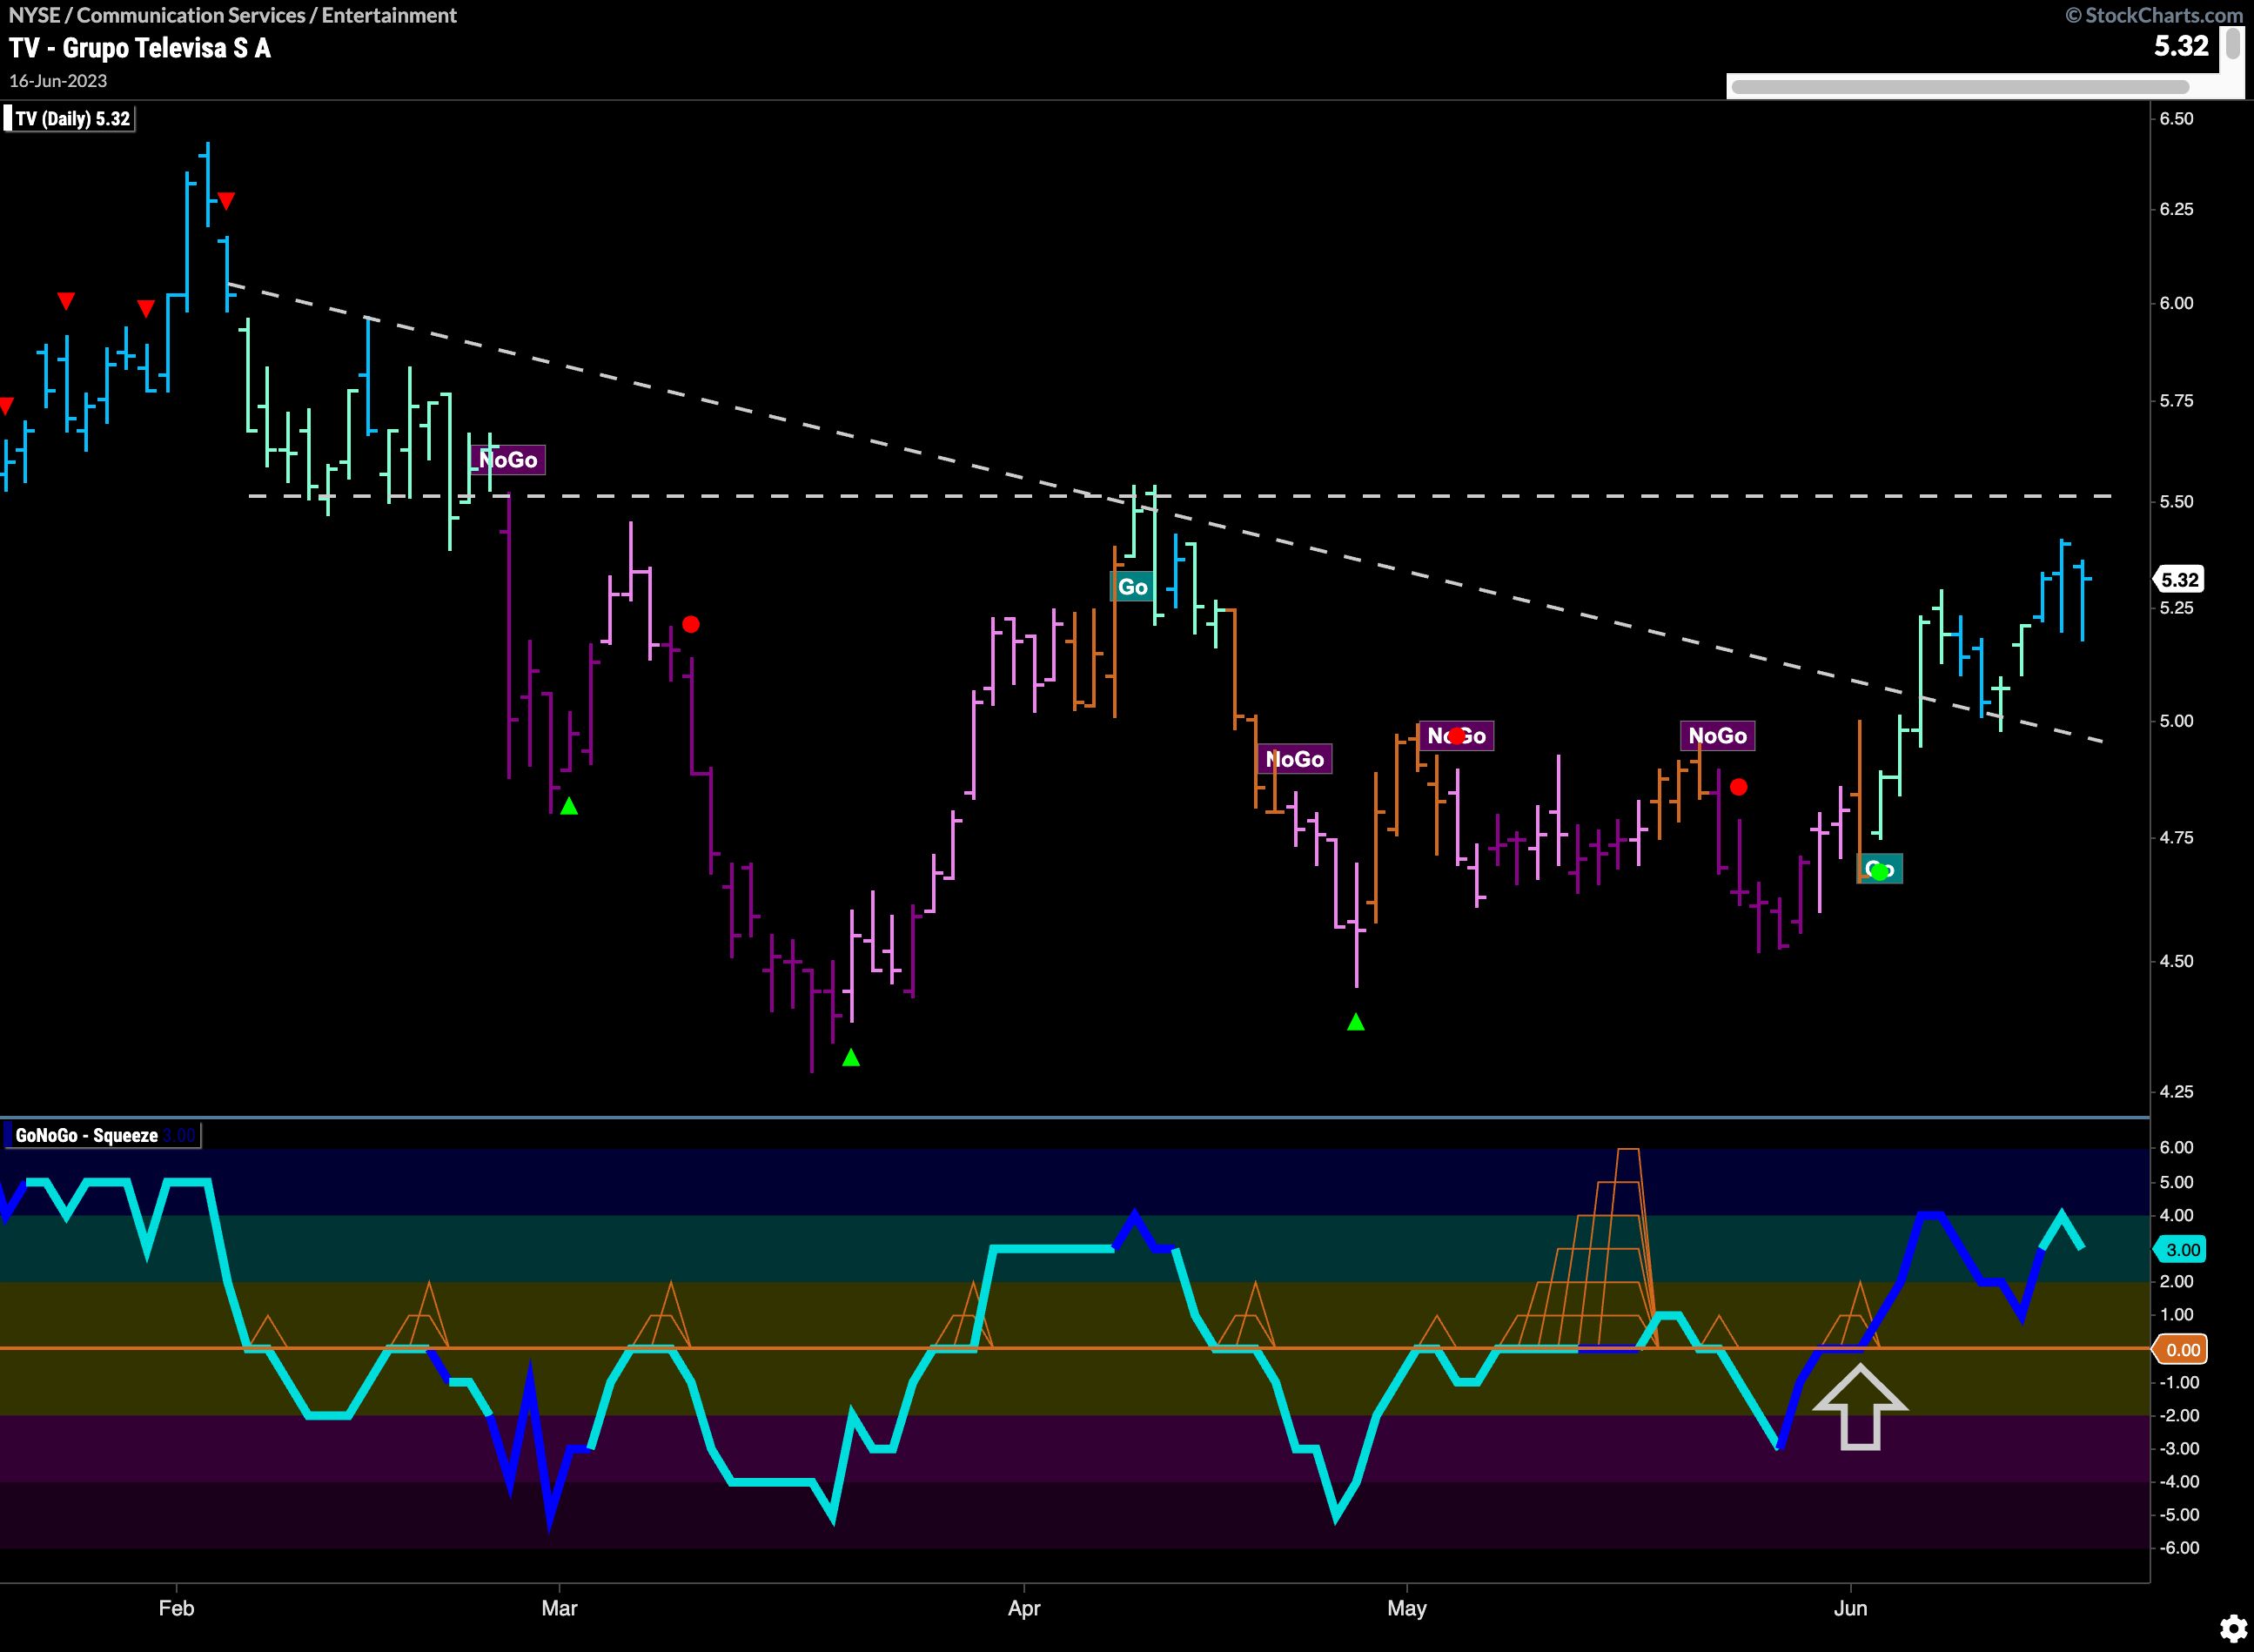Click the red dot marker below the late May NoGo
This screenshot has width=2254, height=1652.
tap(1739, 787)
